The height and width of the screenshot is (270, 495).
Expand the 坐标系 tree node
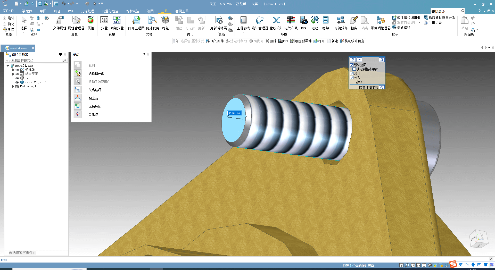pos(13,70)
